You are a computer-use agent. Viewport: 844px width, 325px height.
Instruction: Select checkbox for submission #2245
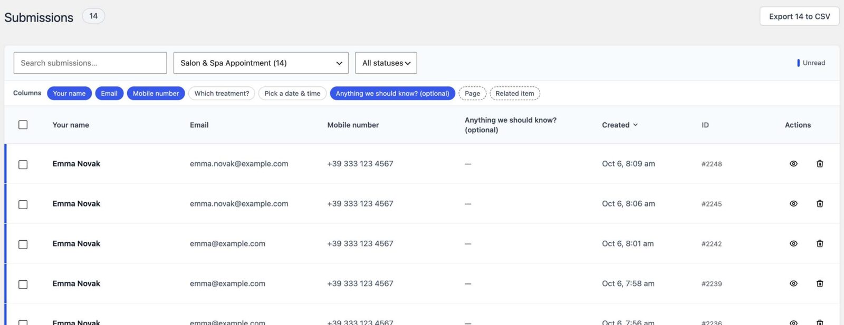click(x=23, y=205)
